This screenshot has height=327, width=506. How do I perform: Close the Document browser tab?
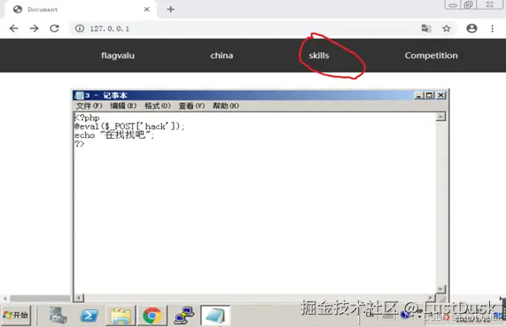pyautogui.click(x=147, y=10)
